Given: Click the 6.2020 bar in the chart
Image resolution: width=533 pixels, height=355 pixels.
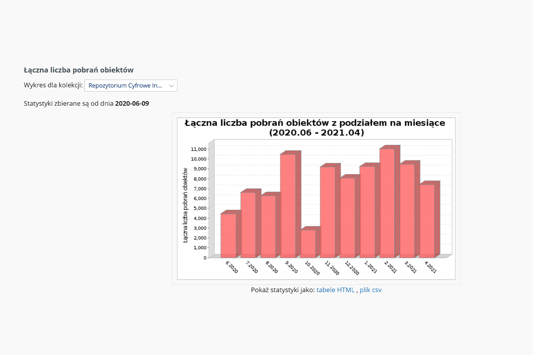Looking at the screenshot, I should tap(228, 235).
